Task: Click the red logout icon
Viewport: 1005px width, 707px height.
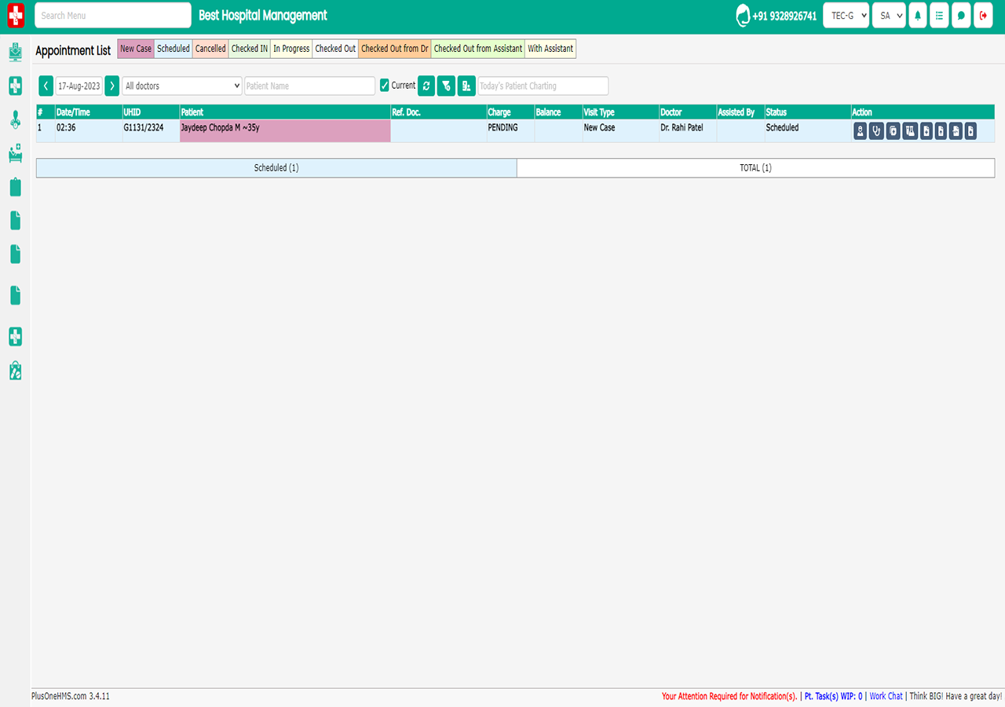Action: pos(983,16)
